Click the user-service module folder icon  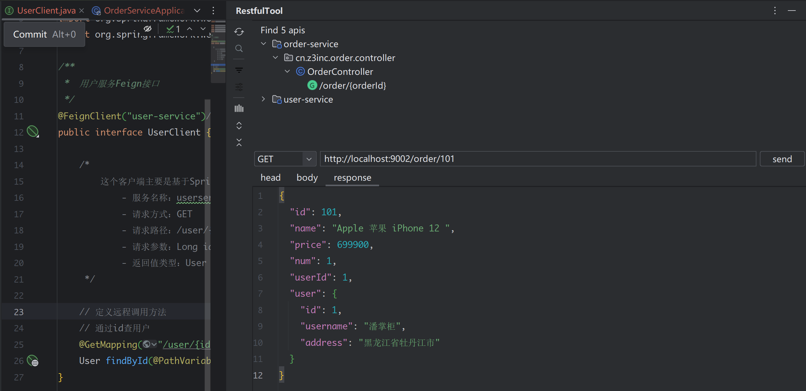point(277,99)
